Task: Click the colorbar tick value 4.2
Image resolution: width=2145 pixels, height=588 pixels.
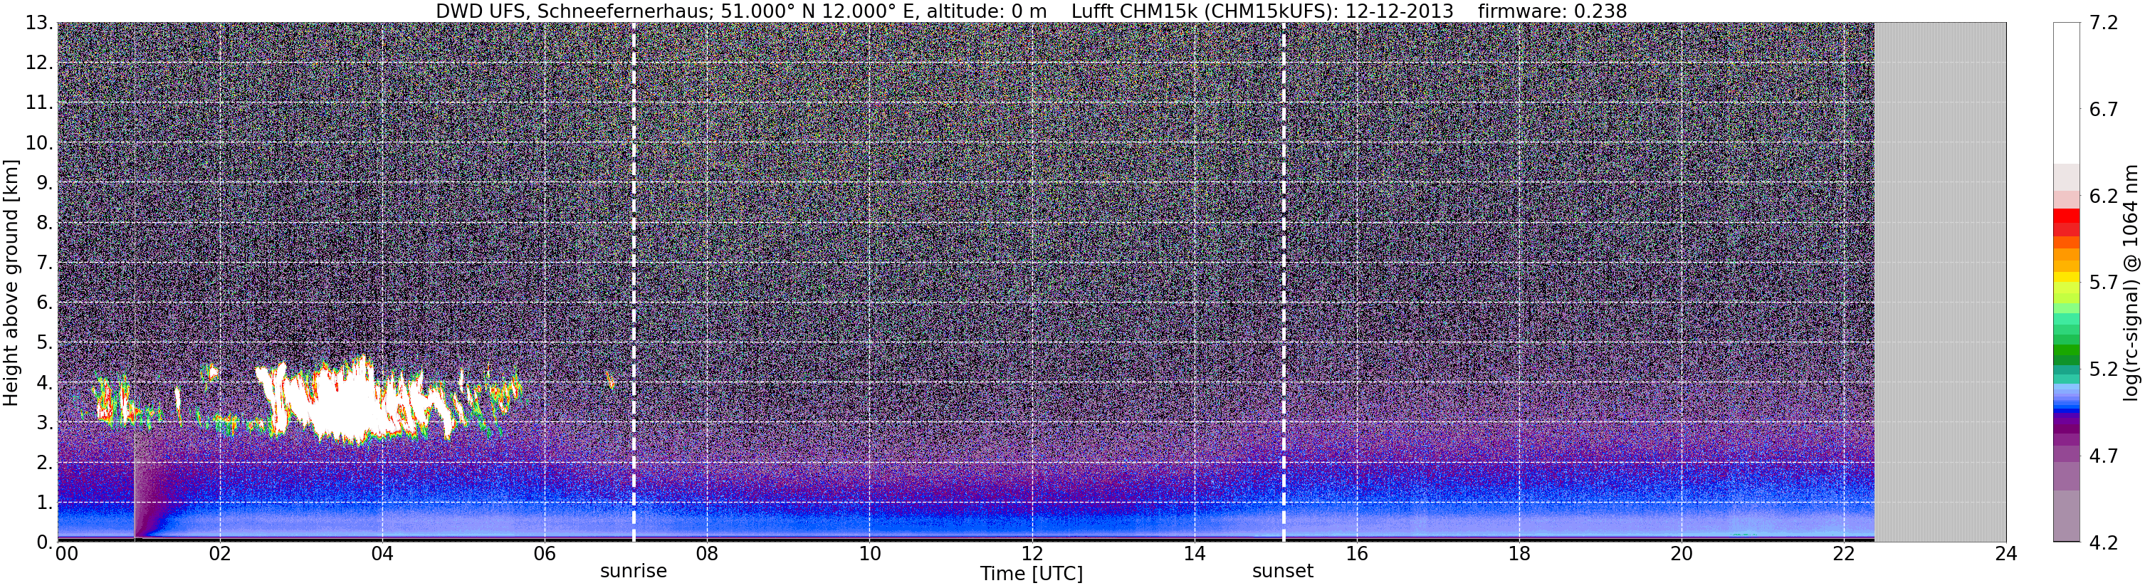Action: pos(2104,543)
